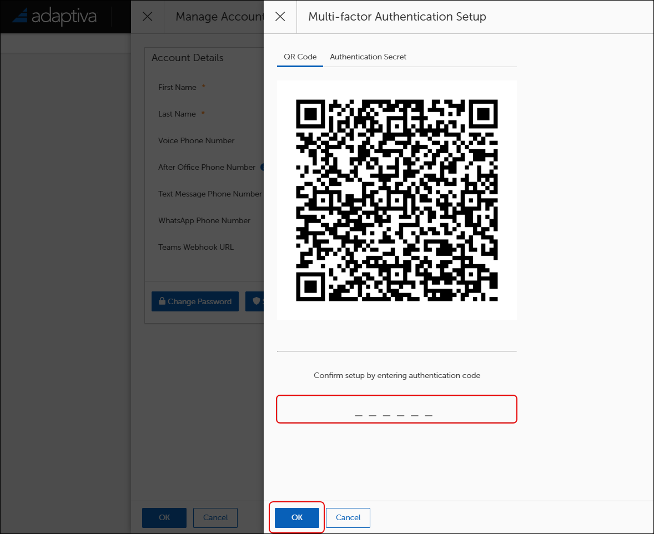Close the Manage Account panel
The width and height of the screenshot is (654, 534).
point(147,17)
